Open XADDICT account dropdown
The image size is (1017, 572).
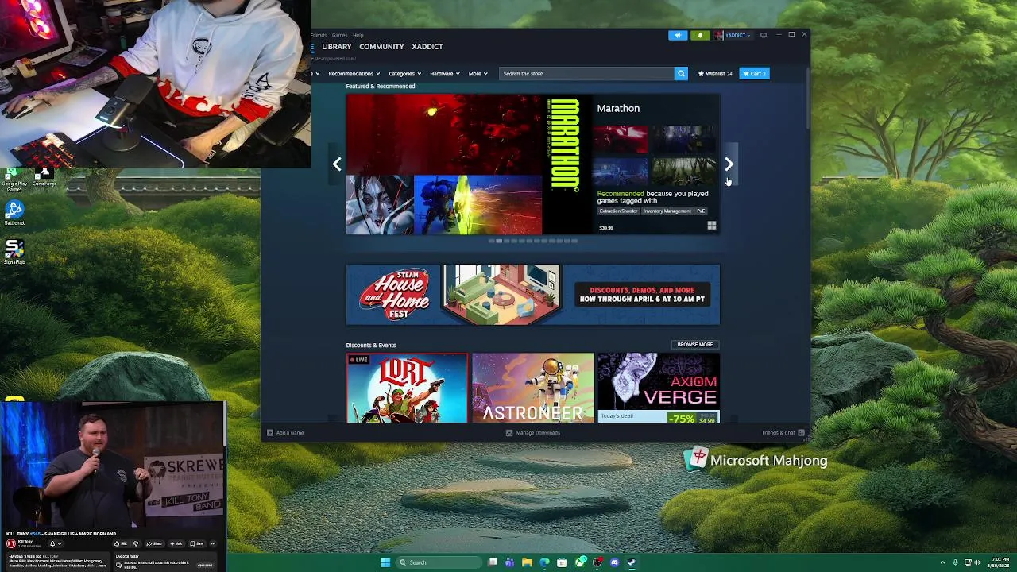733,35
